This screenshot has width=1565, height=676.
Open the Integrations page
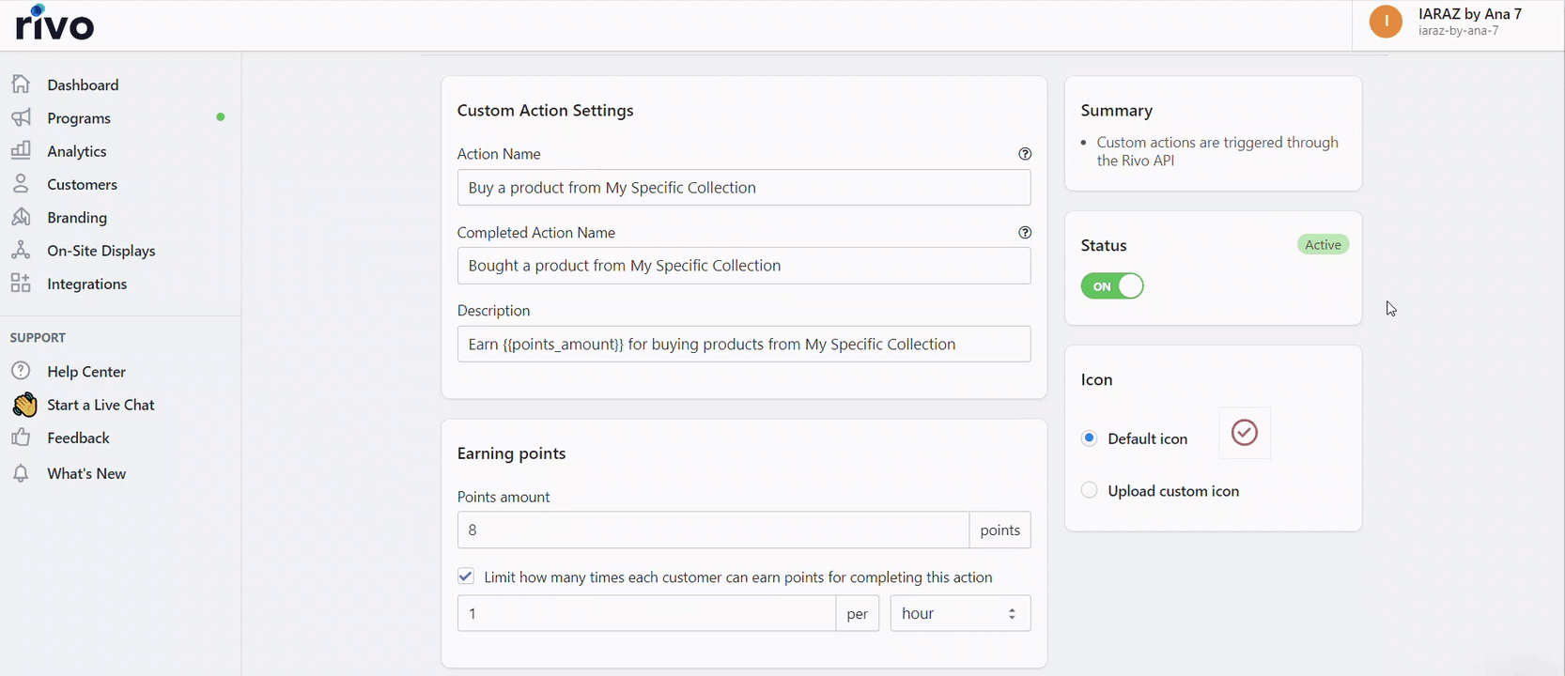(86, 284)
